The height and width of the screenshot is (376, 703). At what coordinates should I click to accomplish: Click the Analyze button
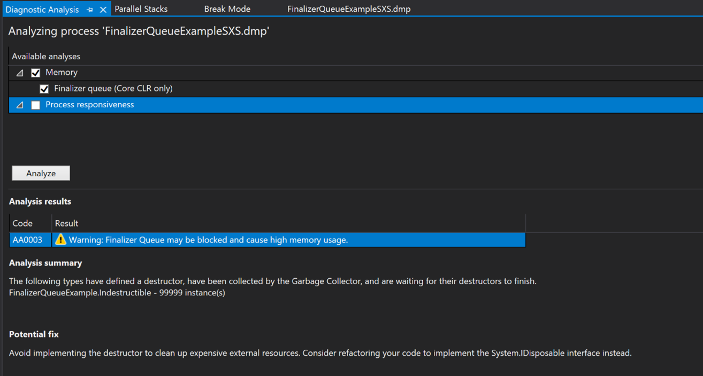[x=40, y=173]
